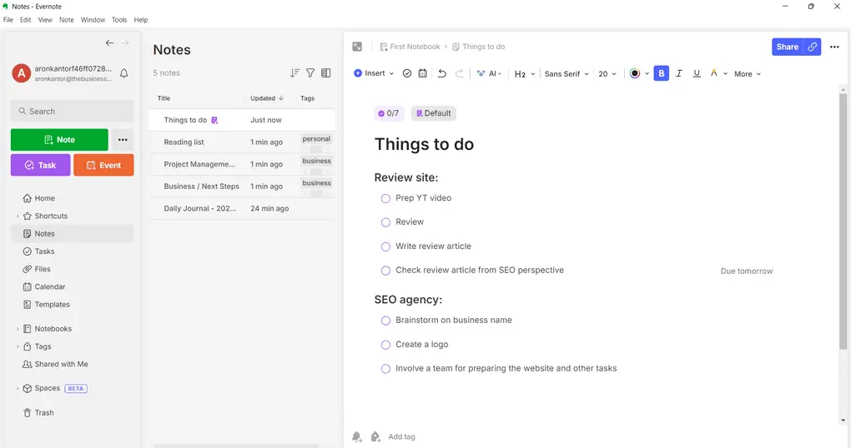Click the Search field in sidebar
The width and height of the screenshot is (851, 448).
73,111
